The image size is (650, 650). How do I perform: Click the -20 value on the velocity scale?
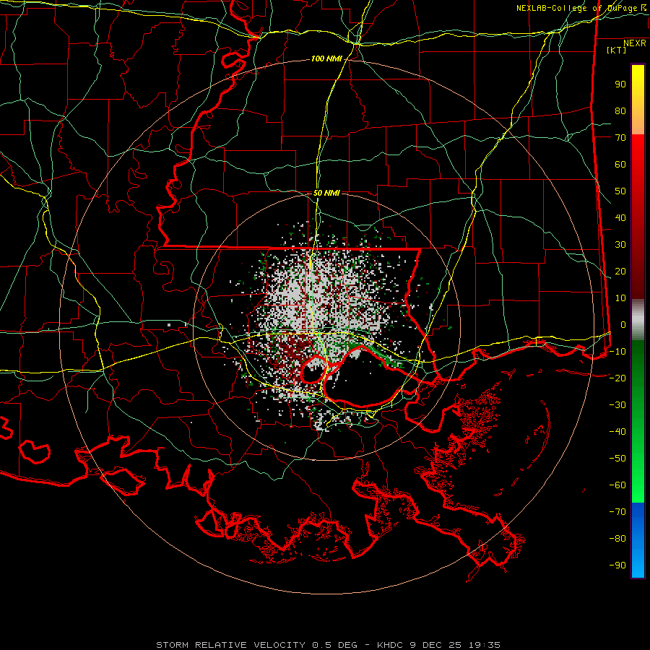[x=617, y=378]
